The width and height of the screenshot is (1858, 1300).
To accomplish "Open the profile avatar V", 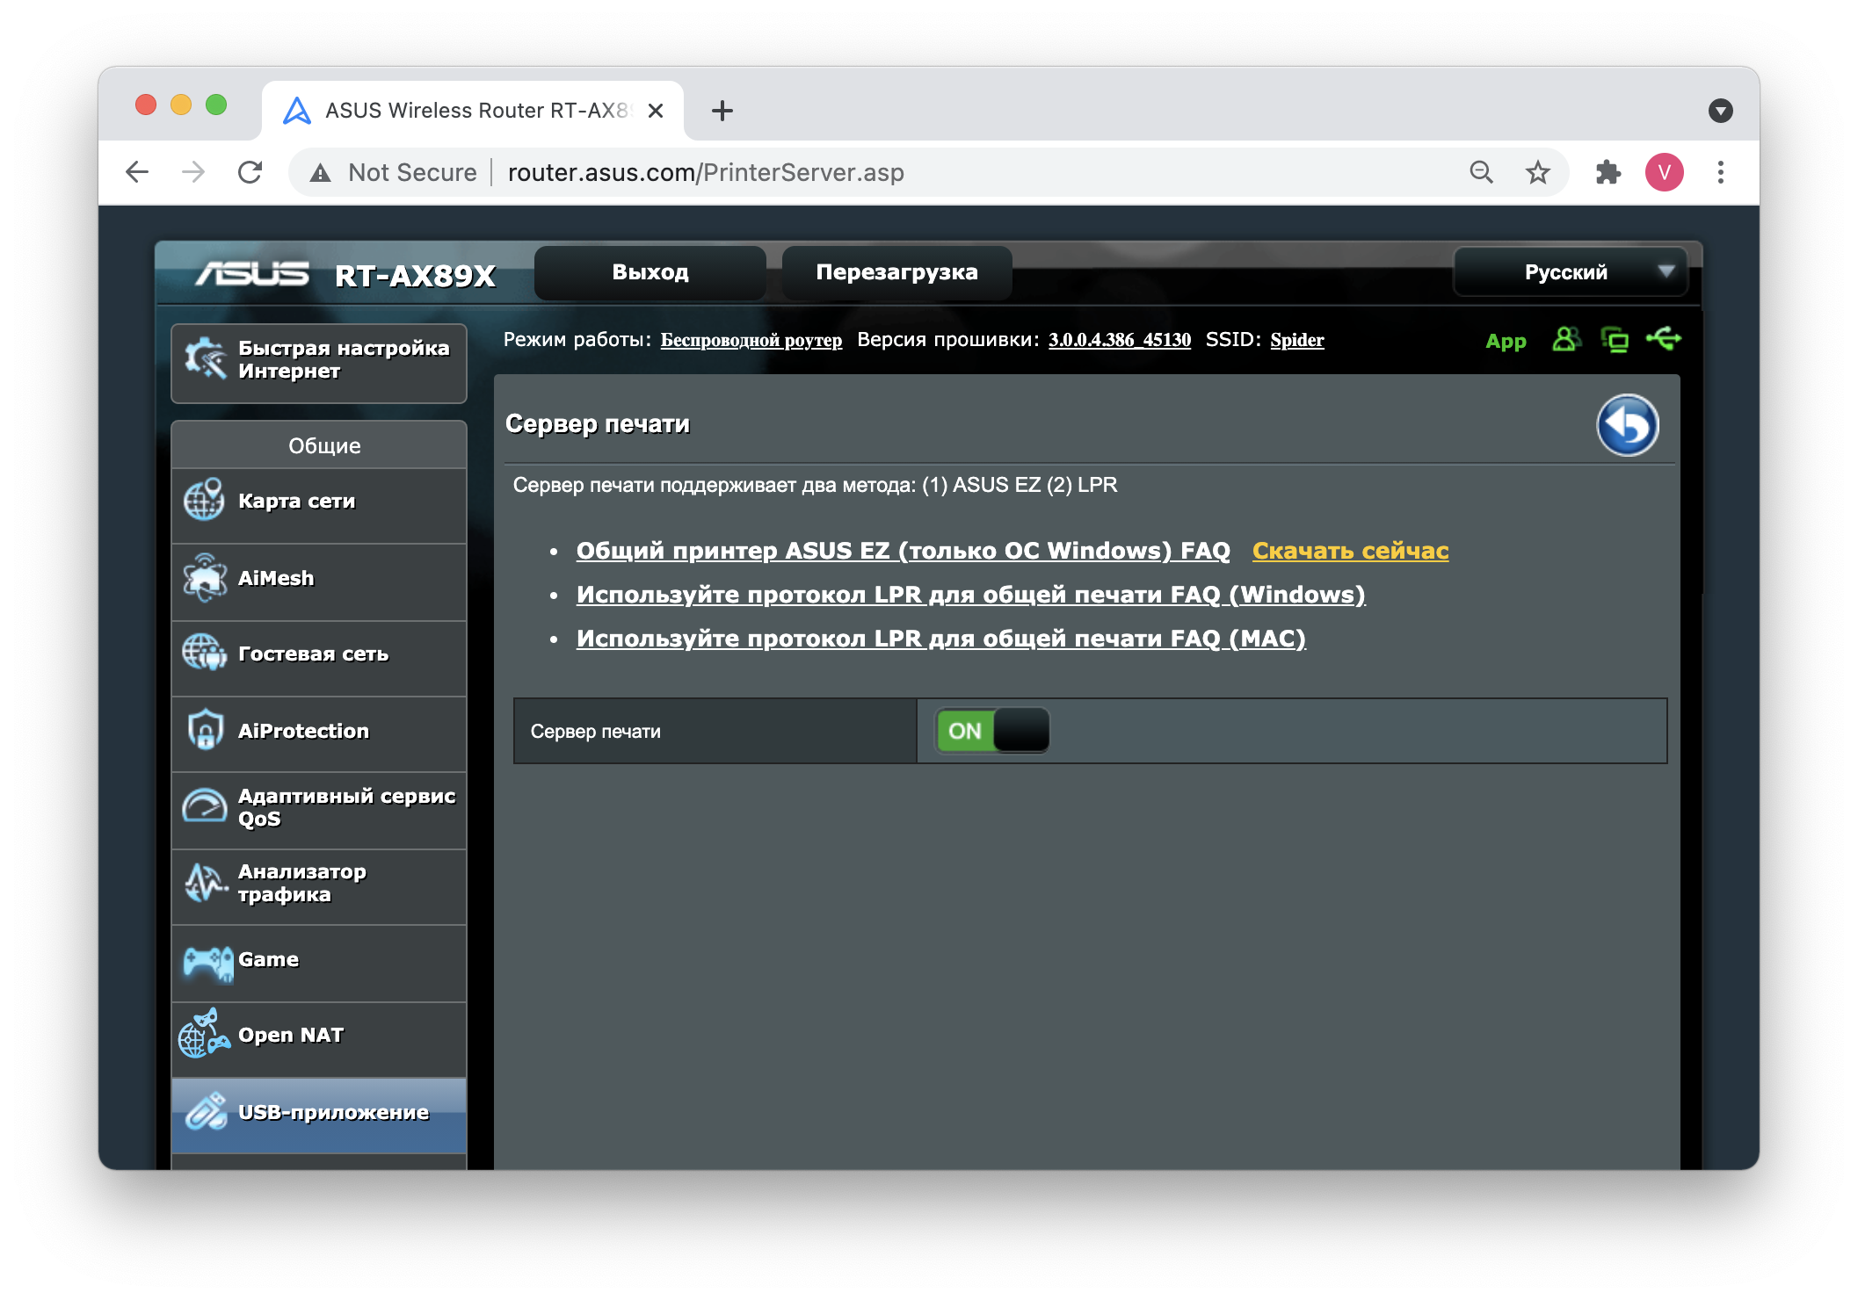I will (x=1664, y=172).
